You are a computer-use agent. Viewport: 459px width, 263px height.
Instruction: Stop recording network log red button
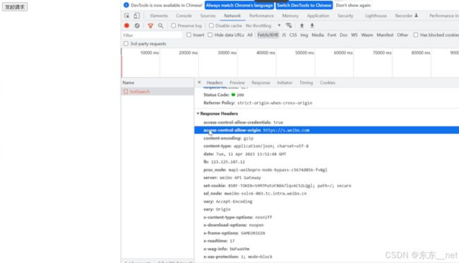(x=126, y=25)
